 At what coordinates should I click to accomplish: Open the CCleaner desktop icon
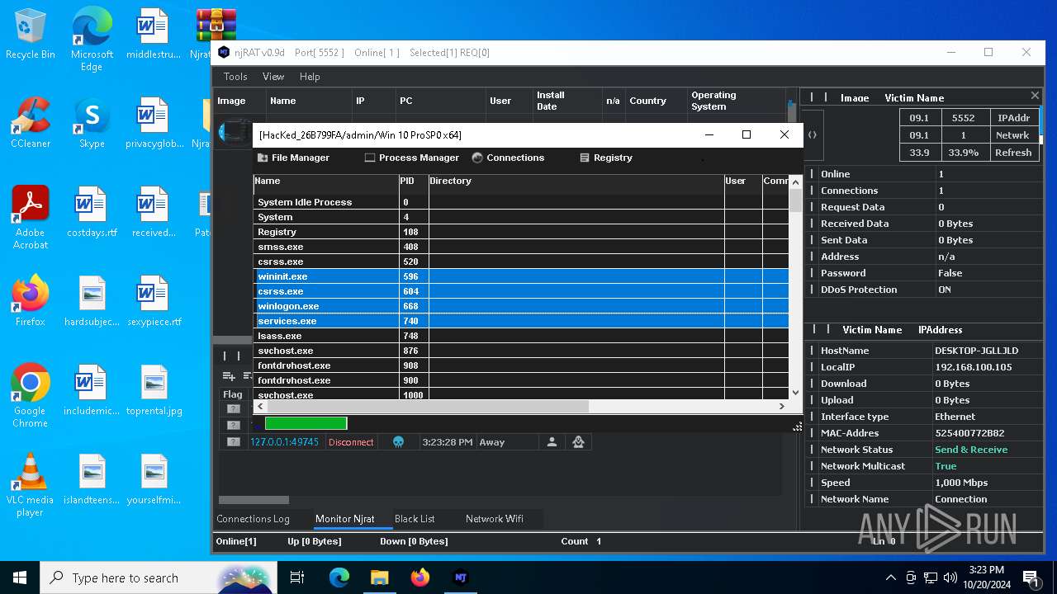pos(31,123)
